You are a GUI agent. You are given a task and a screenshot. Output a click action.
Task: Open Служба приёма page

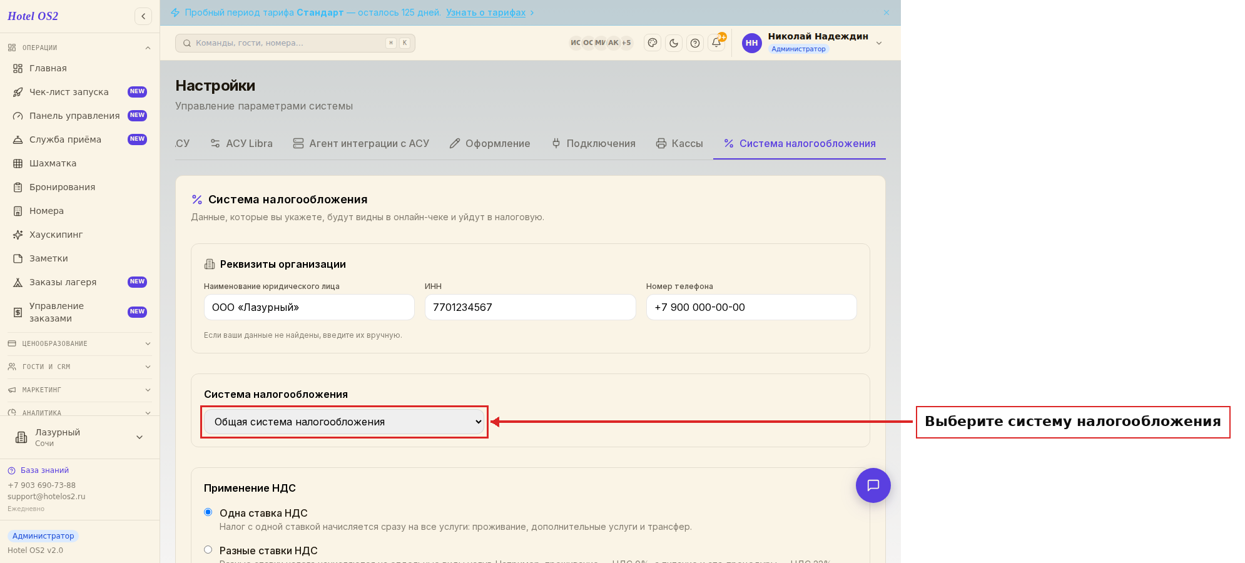pos(79,139)
